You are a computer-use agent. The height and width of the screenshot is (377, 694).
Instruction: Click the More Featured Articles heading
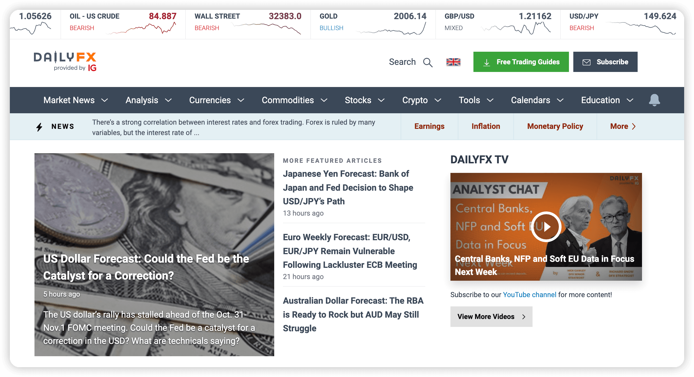pos(332,161)
